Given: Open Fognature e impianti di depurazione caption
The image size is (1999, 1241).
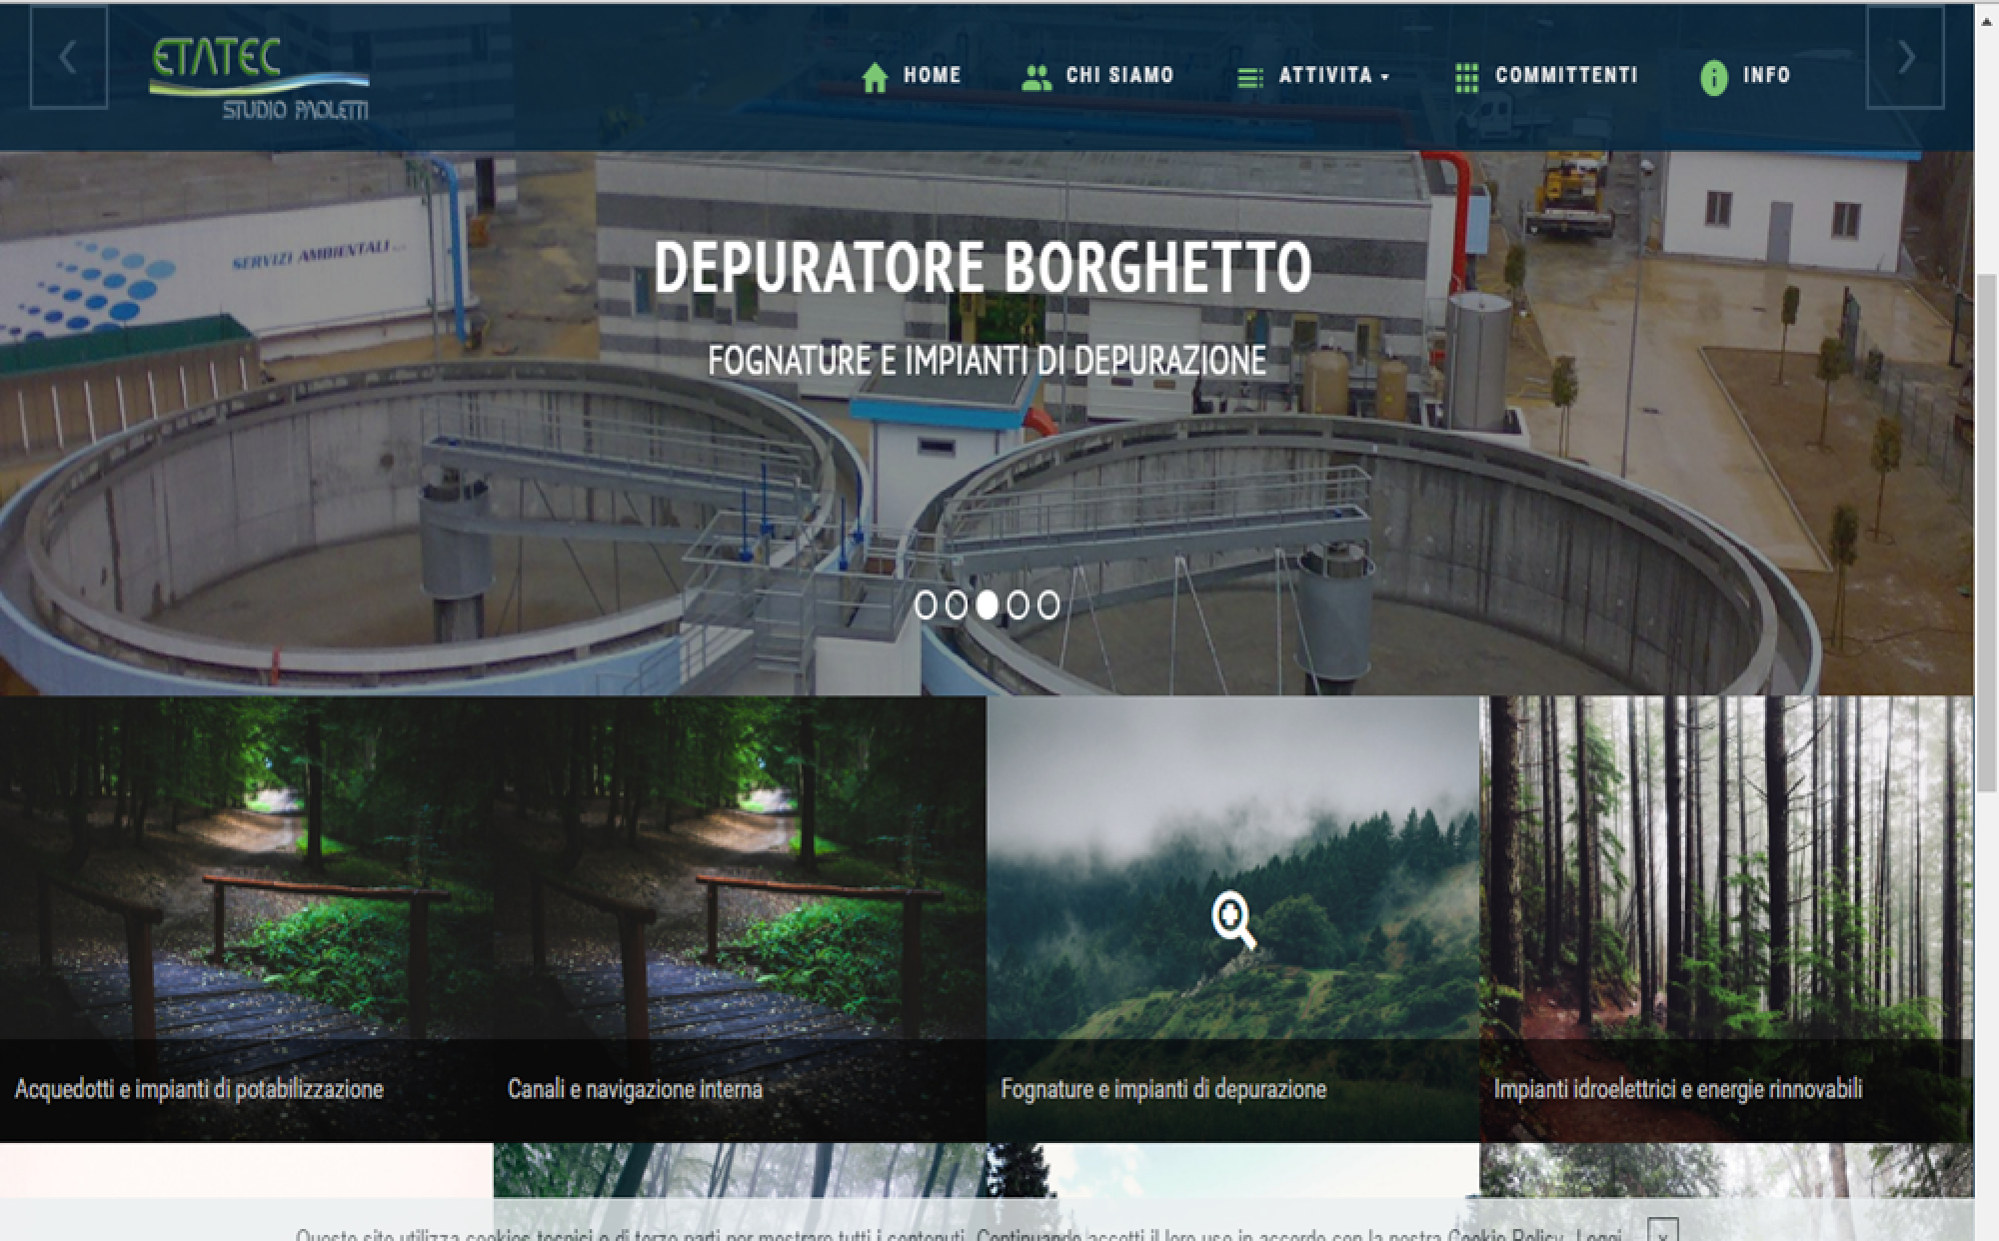Looking at the screenshot, I should click(x=1163, y=1089).
